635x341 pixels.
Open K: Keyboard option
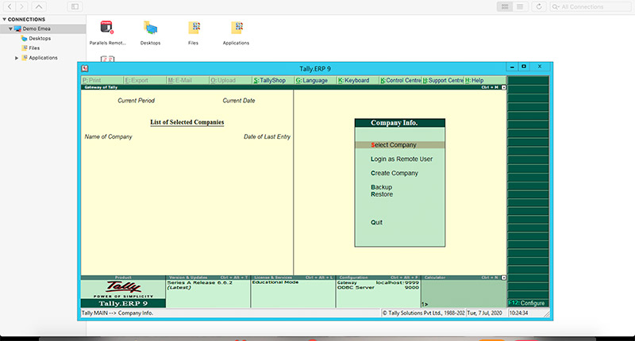pos(359,80)
